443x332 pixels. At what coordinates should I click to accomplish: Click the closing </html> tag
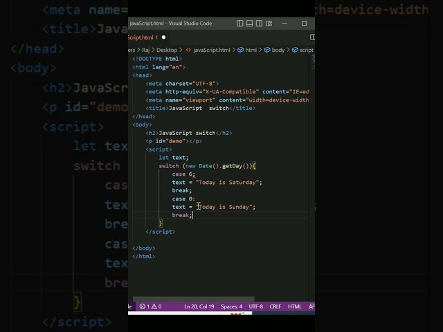click(x=144, y=257)
